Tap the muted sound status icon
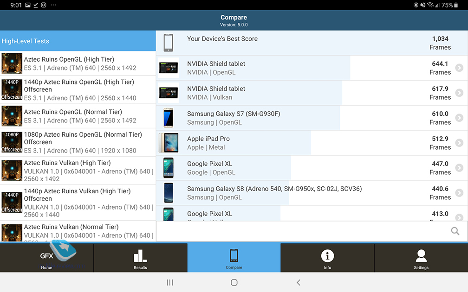The height and width of the screenshot is (292, 468). click(x=423, y=5)
